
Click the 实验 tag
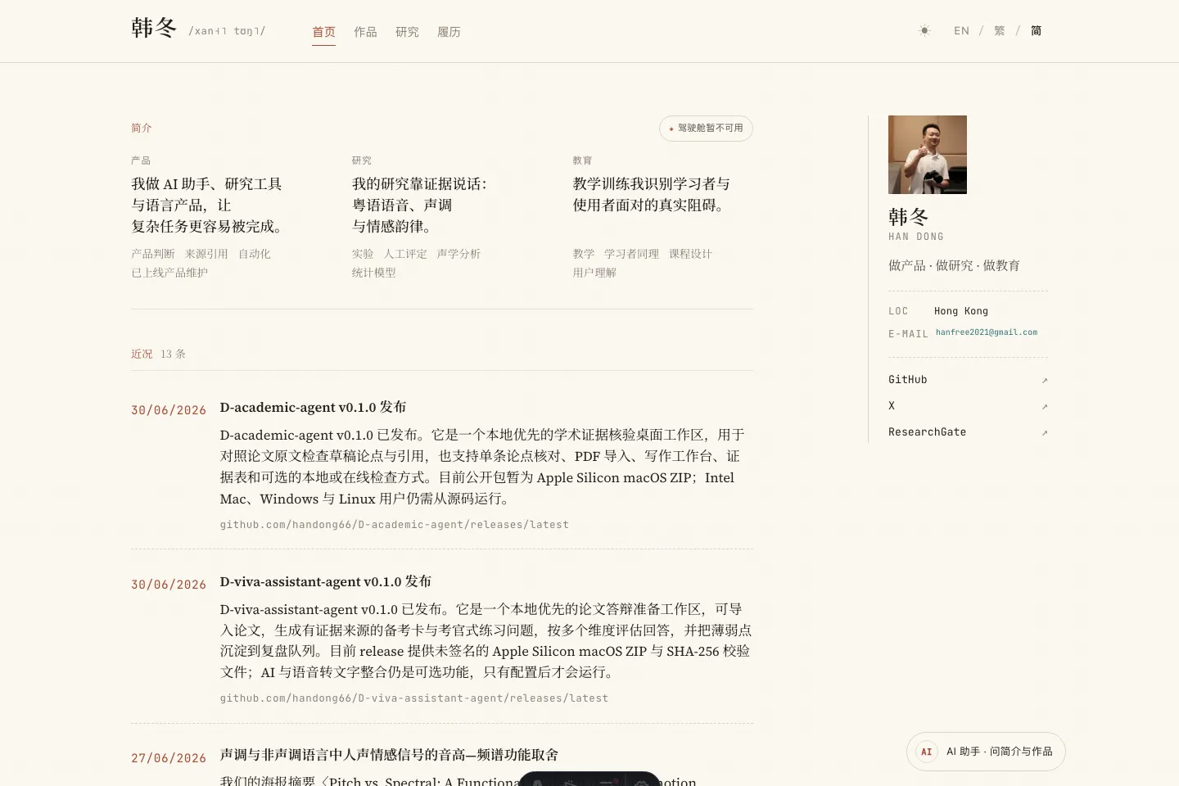click(363, 254)
